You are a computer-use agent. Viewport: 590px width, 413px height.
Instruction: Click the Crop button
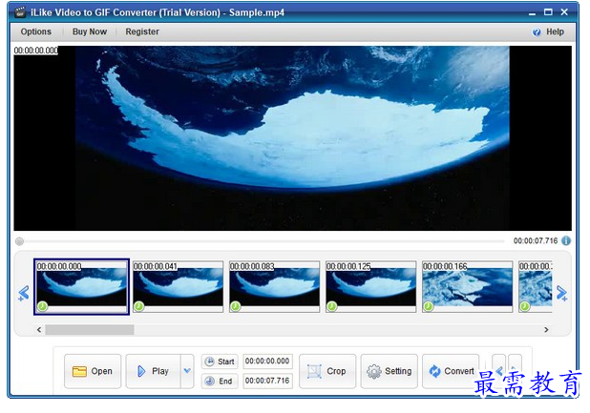327,371
